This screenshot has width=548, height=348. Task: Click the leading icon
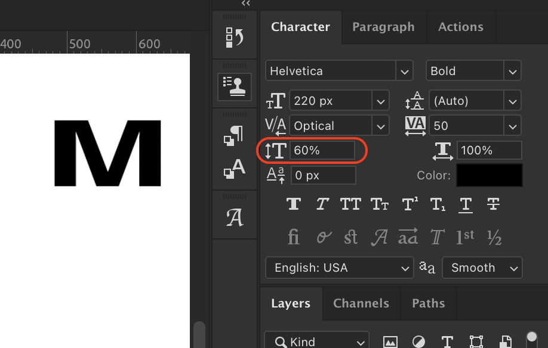point(414,101)
